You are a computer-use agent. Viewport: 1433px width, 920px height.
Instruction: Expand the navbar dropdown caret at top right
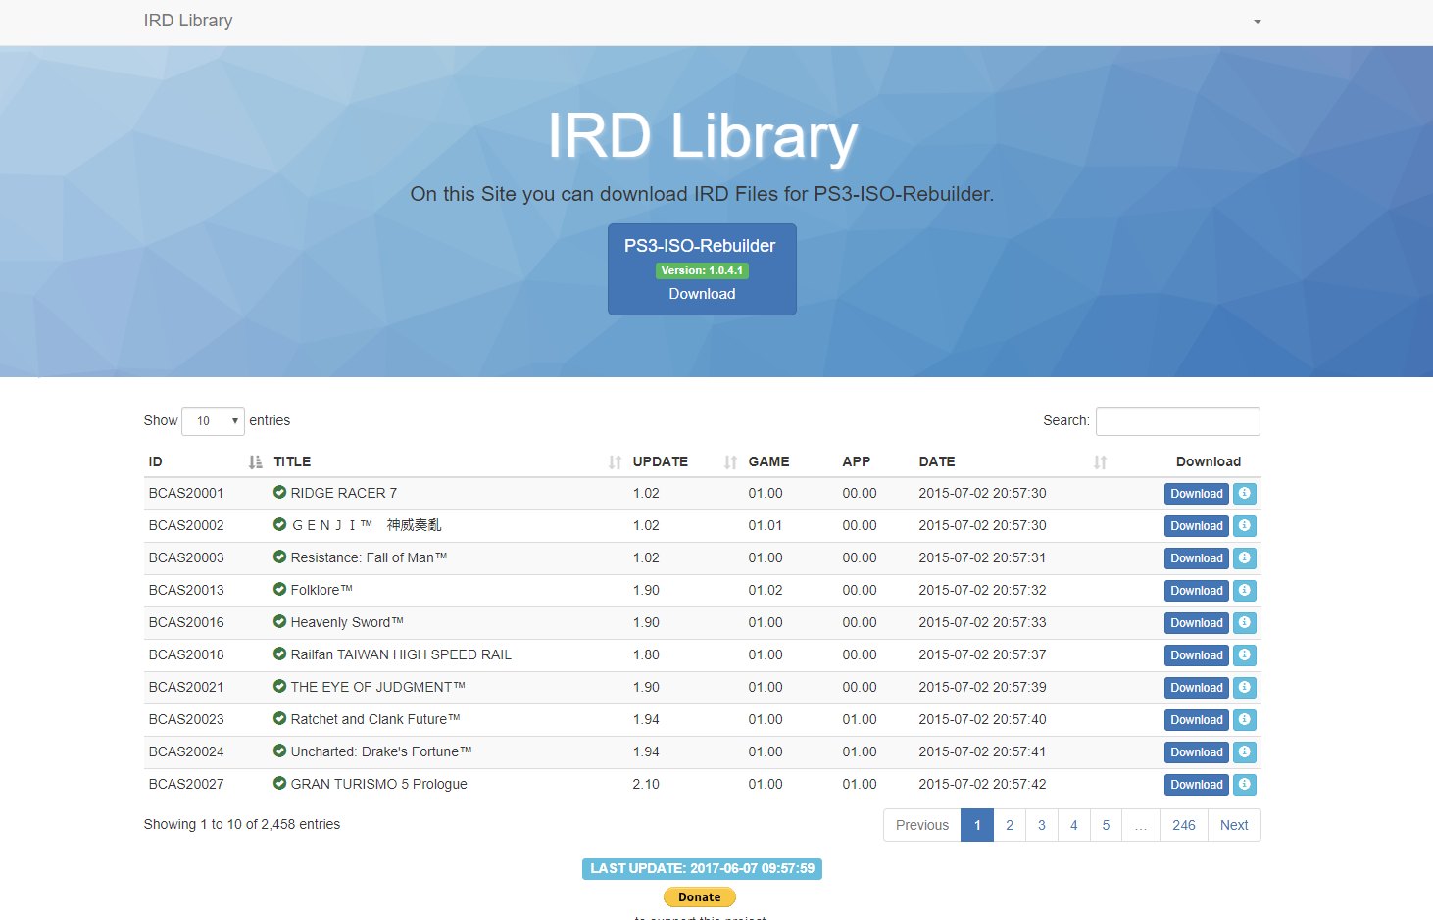pyautogui.click(x=1257, y=22)
